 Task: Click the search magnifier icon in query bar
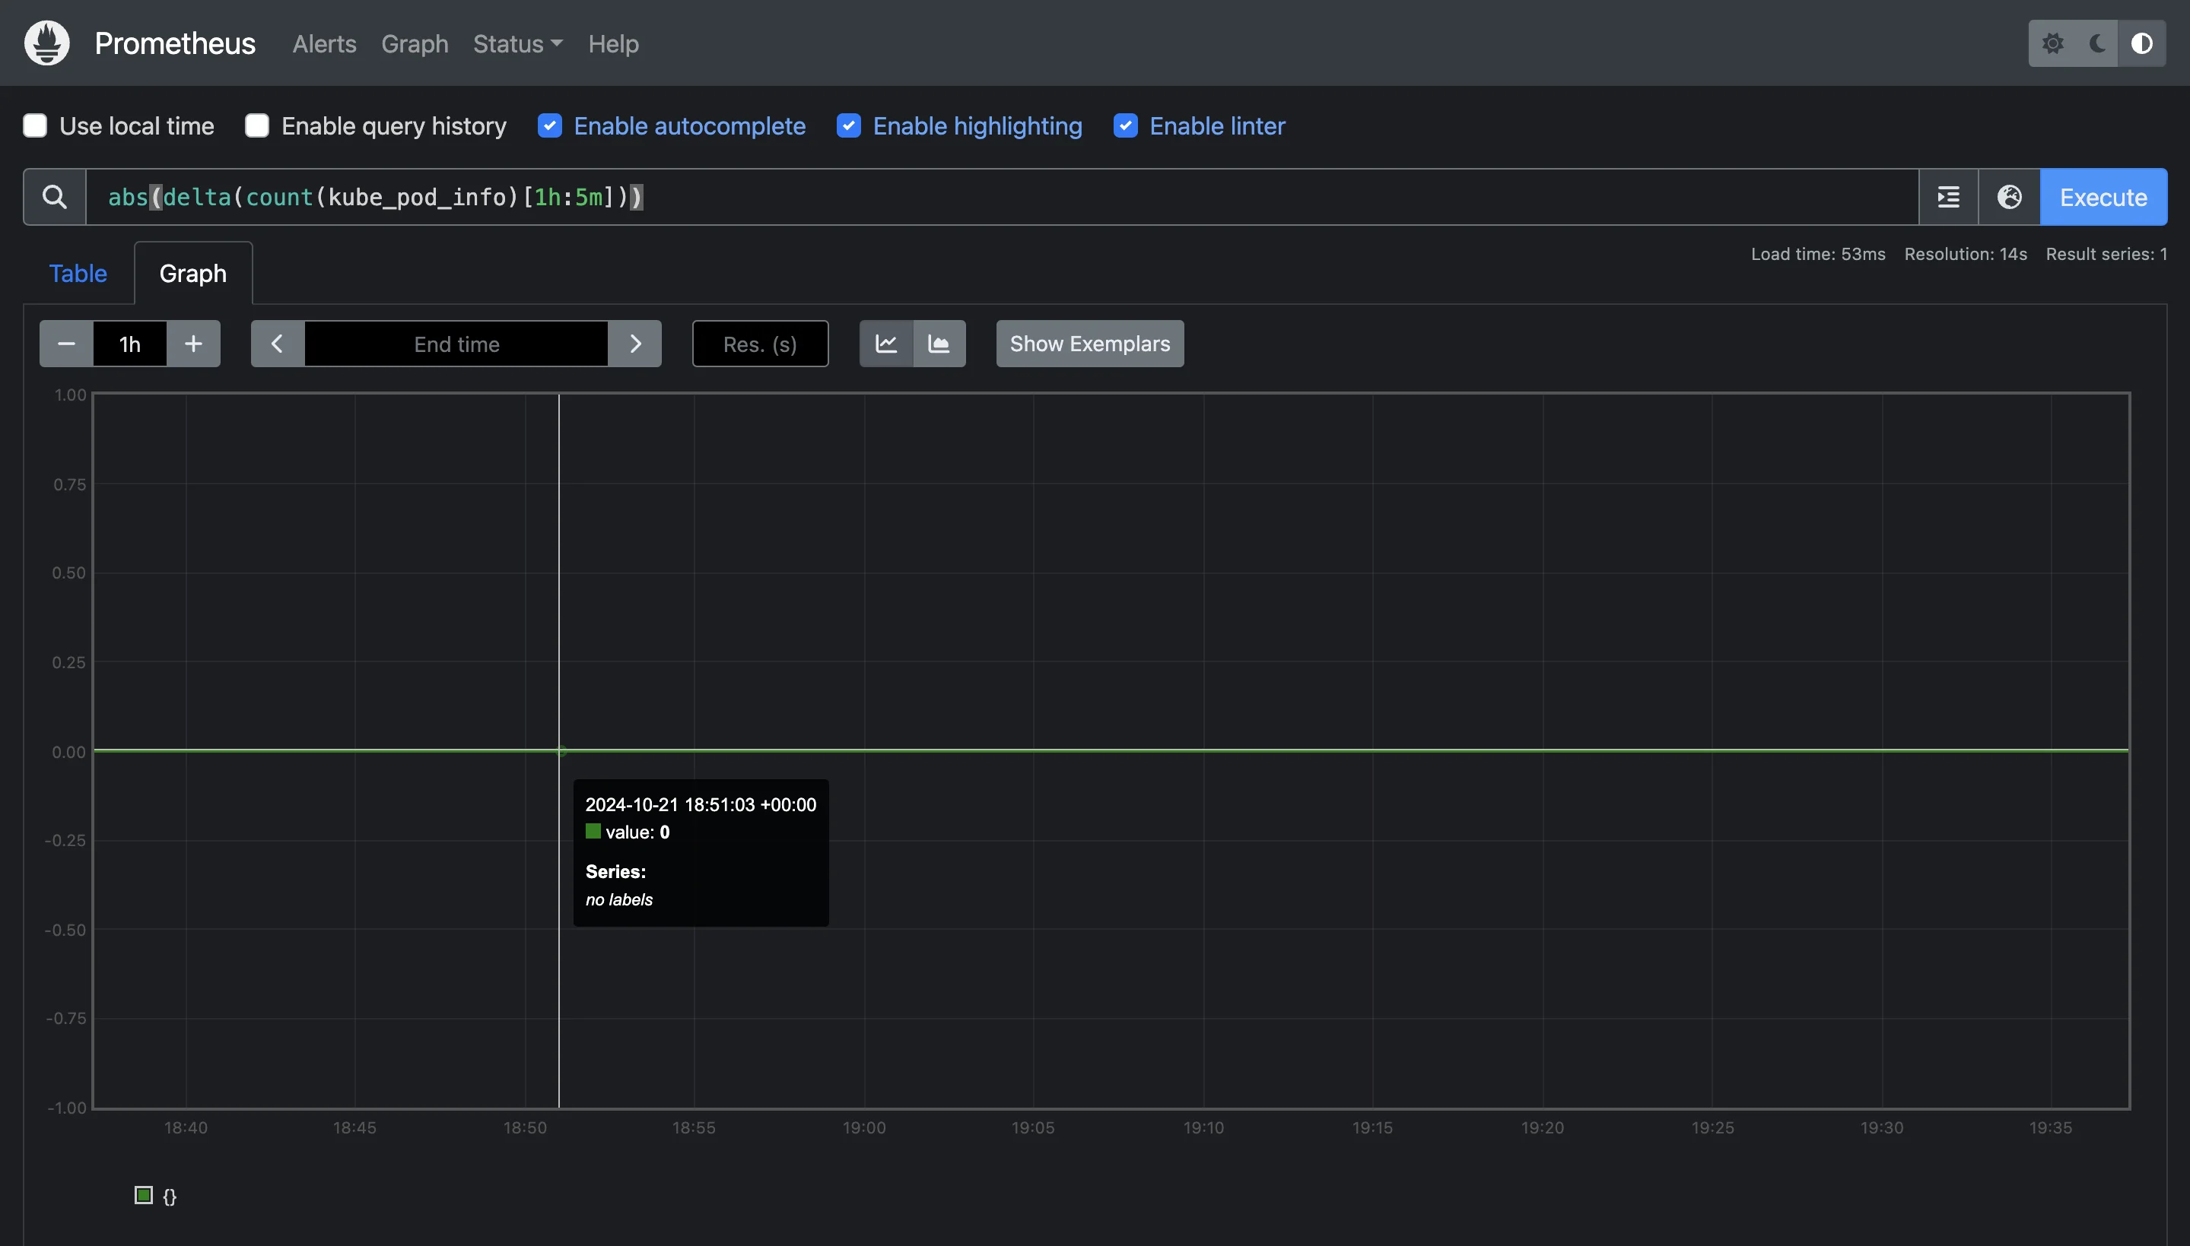55,197
